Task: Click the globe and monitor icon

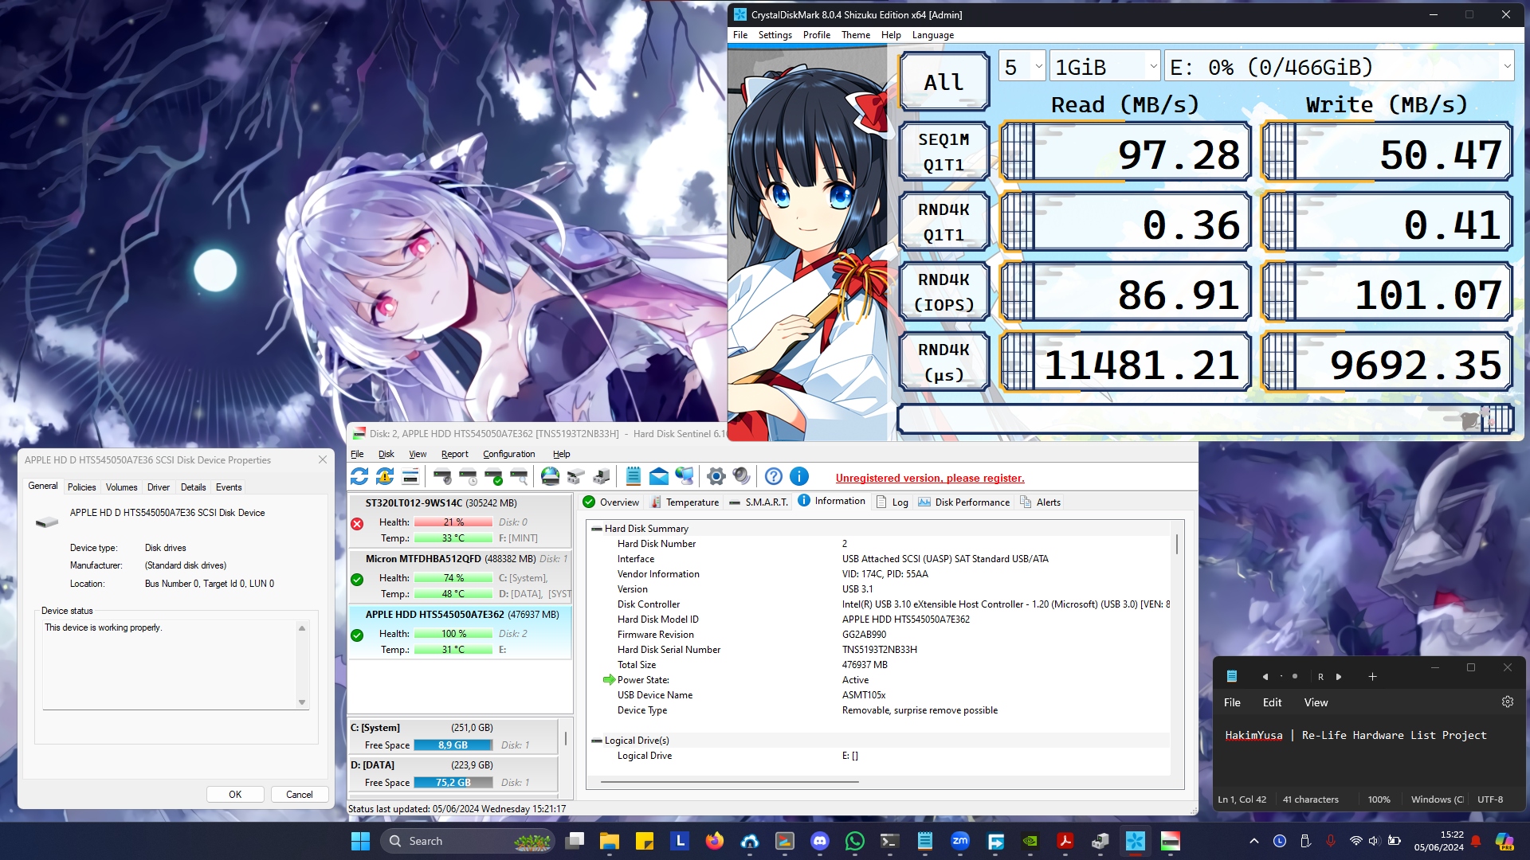Action: (x=685, y=476)
